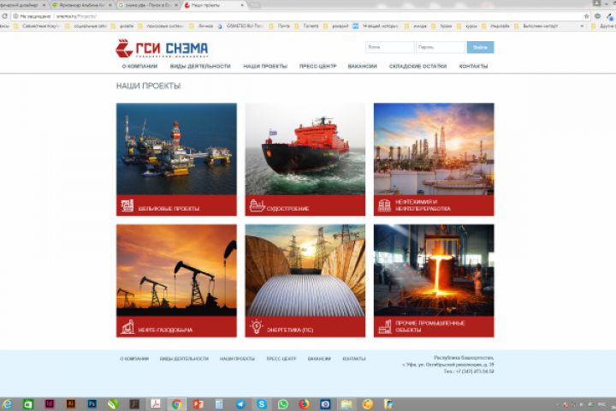Click Пресс-центр in the footer
The width and height of the screenshot is (616, 411).
pyautogui.click(x=281, y=359)
